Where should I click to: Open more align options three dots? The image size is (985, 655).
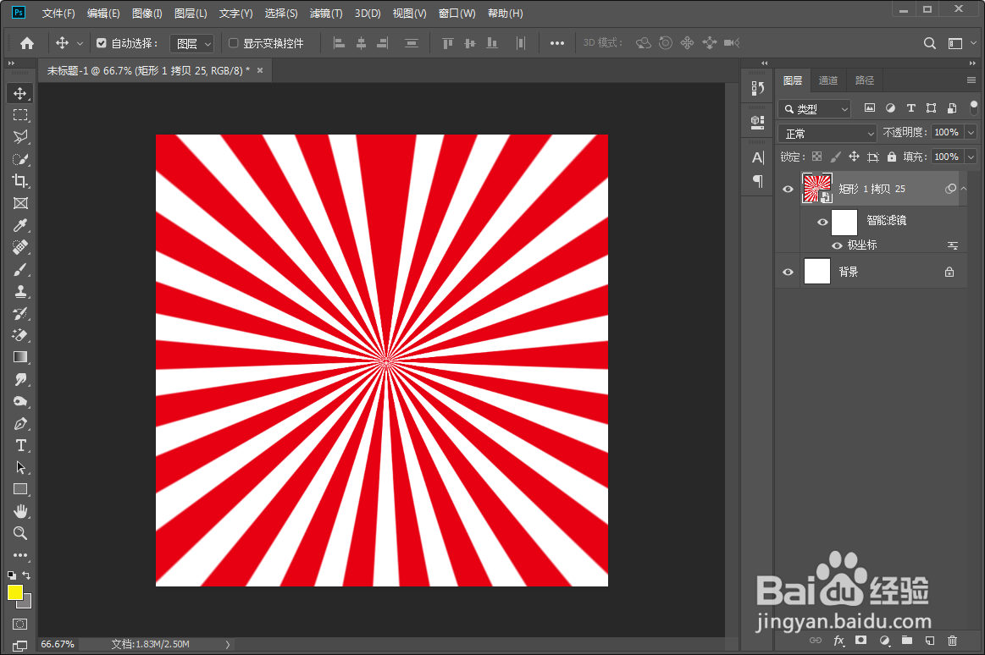[x=557, y=43]
